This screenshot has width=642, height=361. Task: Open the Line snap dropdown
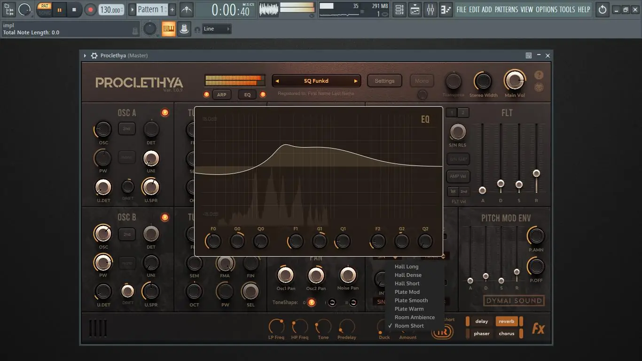pyautogui.click(x=217, y=29)
